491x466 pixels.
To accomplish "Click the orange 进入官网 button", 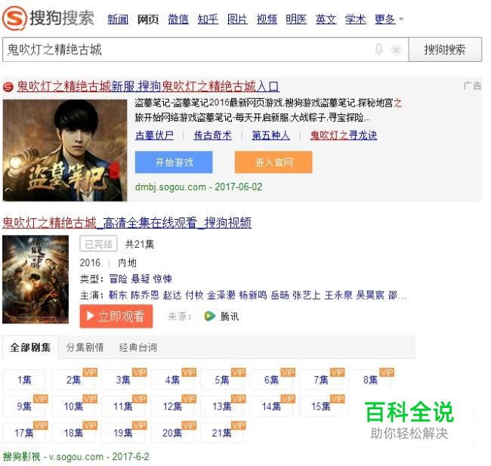I will pos(273,162).
